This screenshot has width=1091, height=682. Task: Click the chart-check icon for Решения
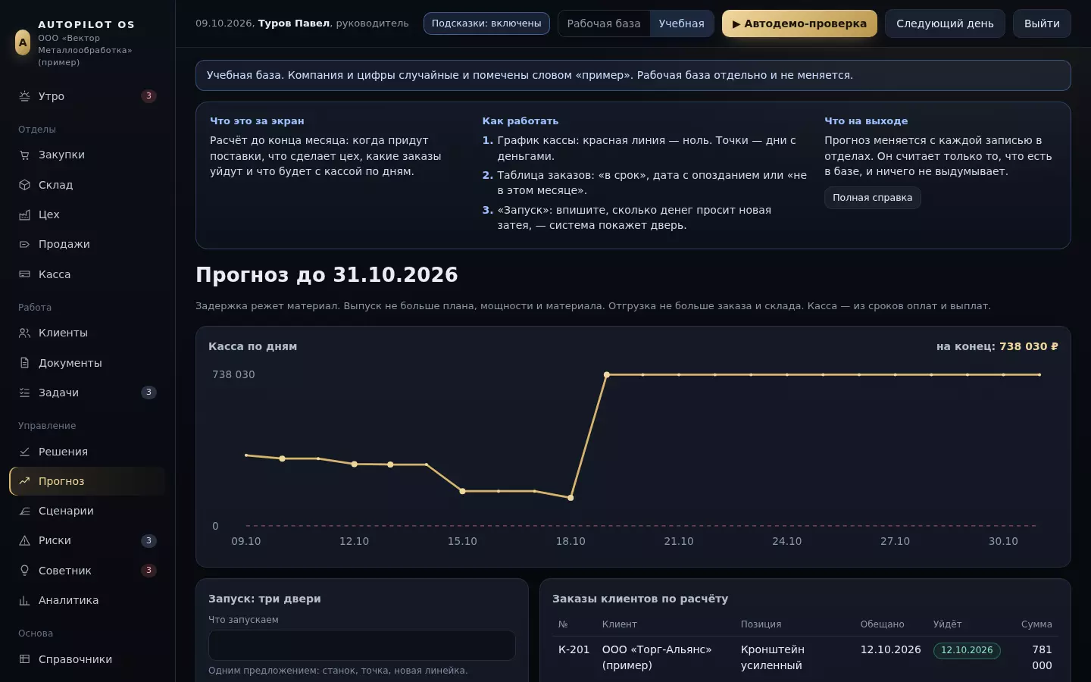tap(24, 452)
